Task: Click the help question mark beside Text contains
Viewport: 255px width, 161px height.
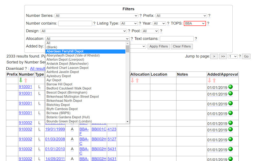Action: [196, 39]
